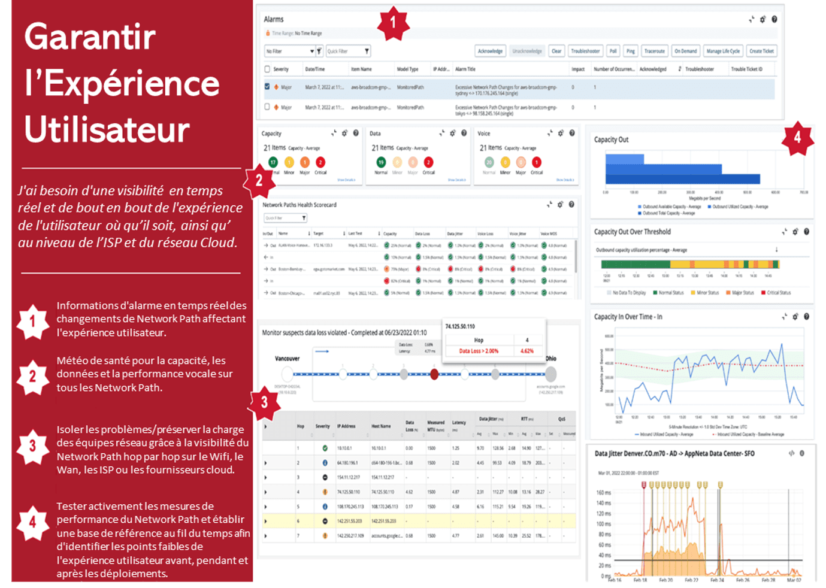Open Network Paths Health Scorecard settings gear
Viewport: 826px width, 588px height.
tap(560, 205)
